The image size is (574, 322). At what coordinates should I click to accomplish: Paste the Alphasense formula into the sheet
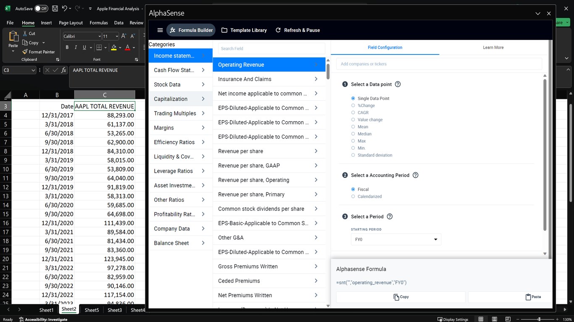click(x=533, y=297)
